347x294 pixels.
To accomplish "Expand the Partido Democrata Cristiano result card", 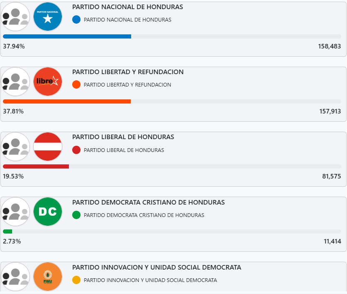I will (x=173, y=220).
